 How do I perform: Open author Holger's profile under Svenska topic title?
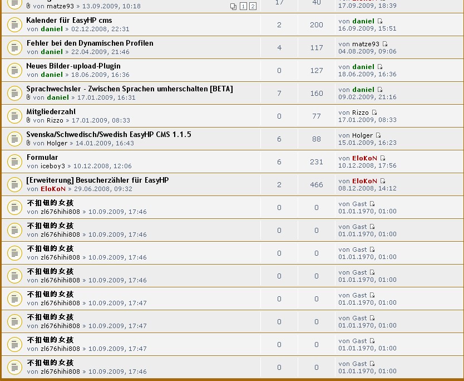57,143
